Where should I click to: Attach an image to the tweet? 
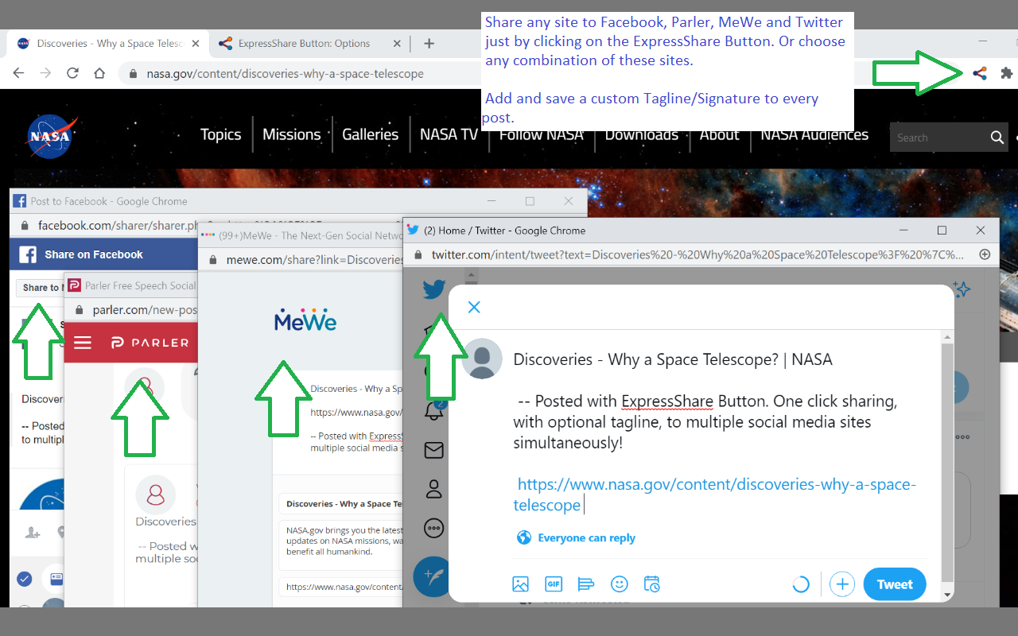click(520, 584)
